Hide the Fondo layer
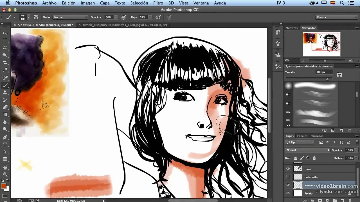This screenshot has height=202, width=360. pyautogui.click(x=288, y=193)
